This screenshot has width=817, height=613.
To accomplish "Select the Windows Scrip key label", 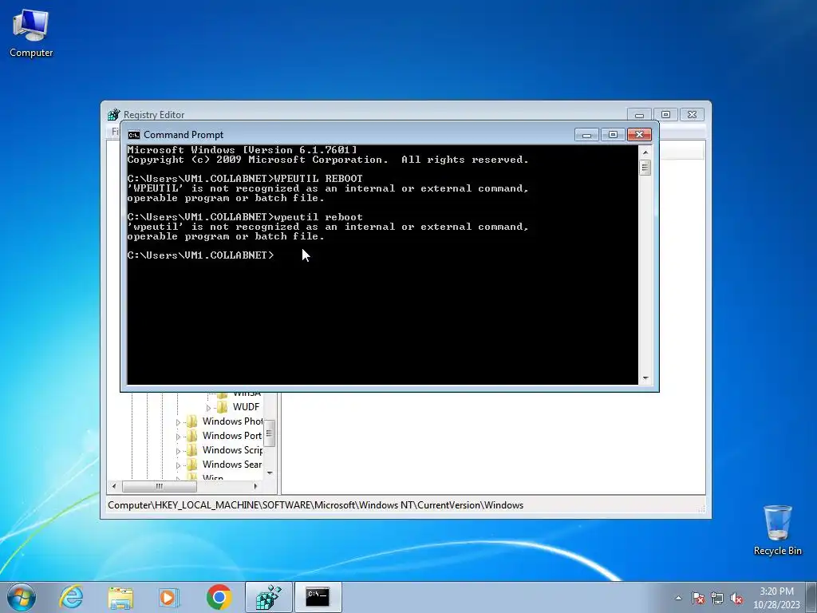I will point(232,450).
